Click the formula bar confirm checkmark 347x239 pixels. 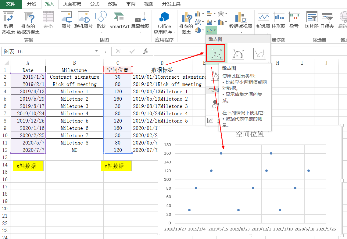[132, 51]
